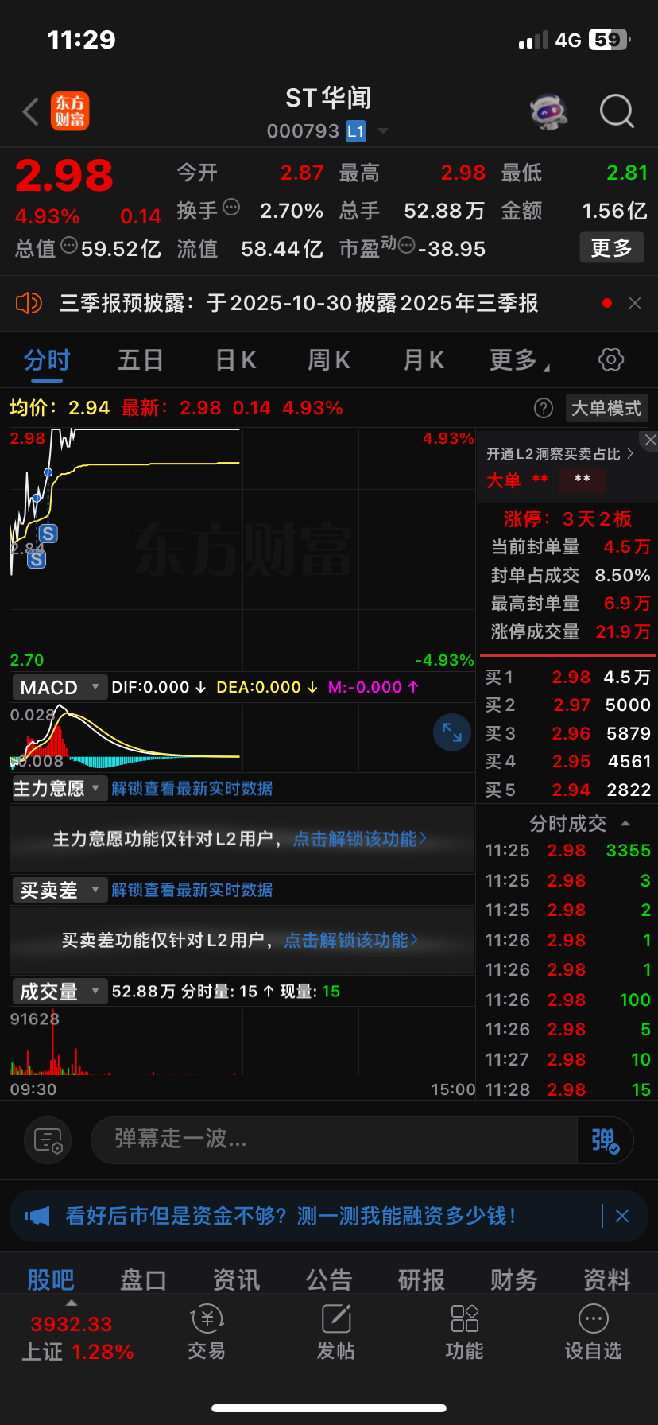
Task: Switch to 财务 tab
Action: coord(514,1279)
